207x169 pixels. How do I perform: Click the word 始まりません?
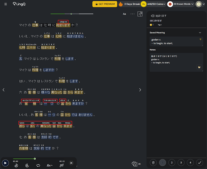pos(75,36)
